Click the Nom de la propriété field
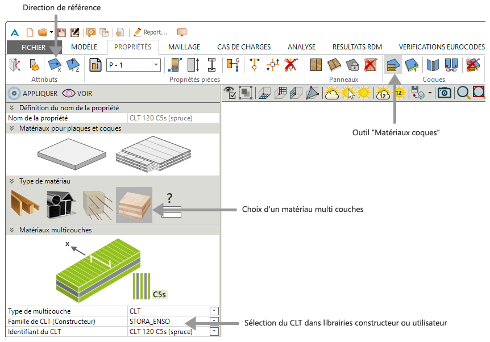Screen dimensions: 490x342 pos(174,118)
